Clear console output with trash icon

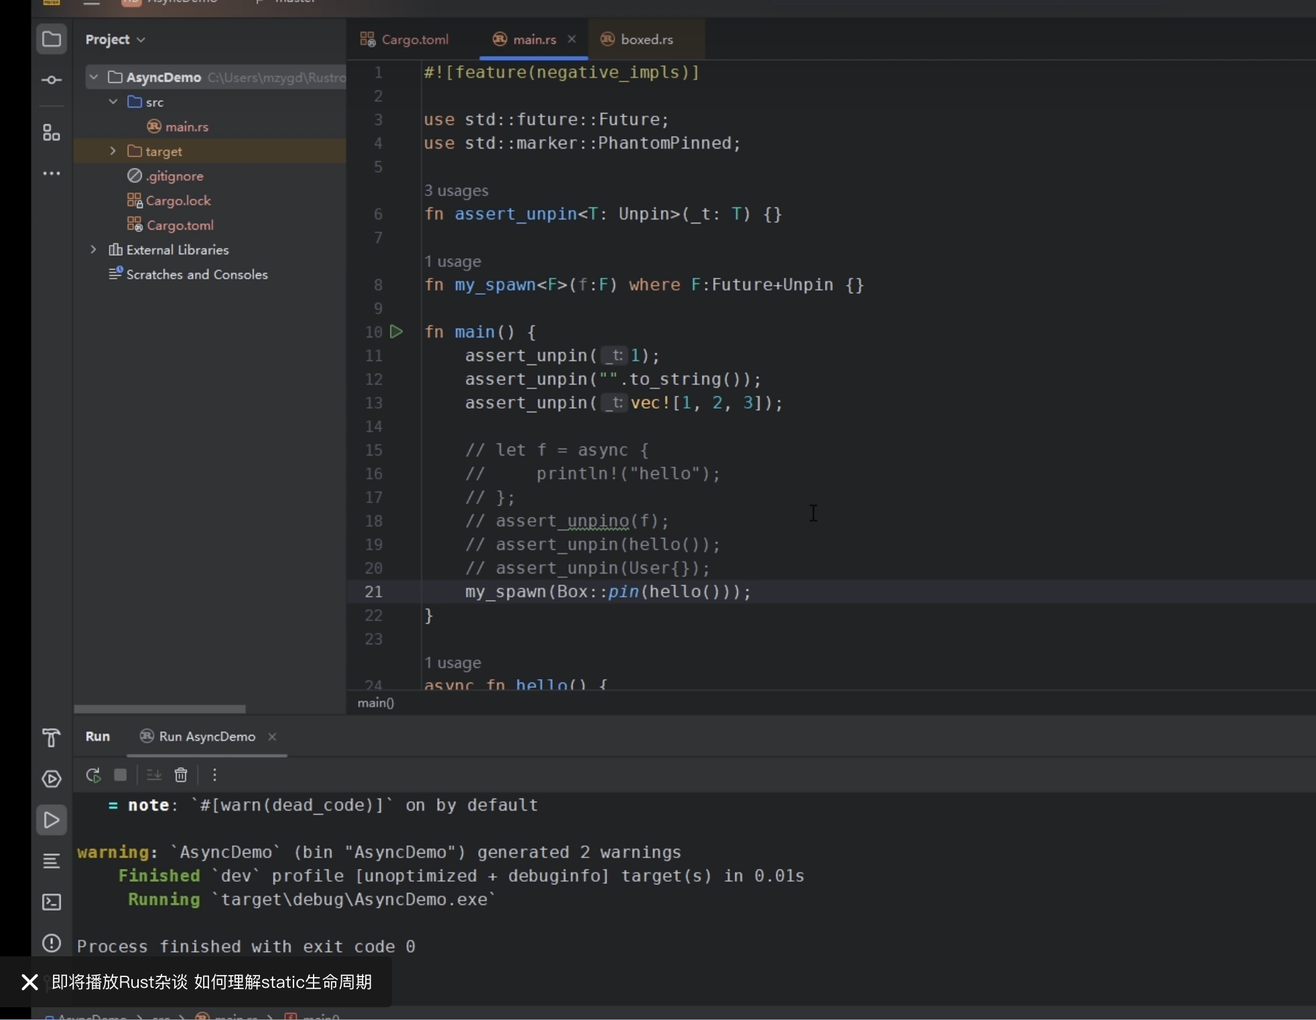pyautogui.click(x=181, y=775)
